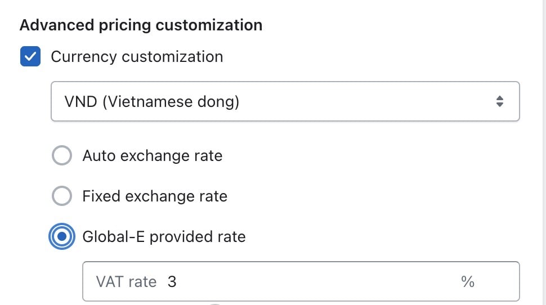Click the percent symbol in VAT field
The height and width of the screenshot is (305, 546).
point(468,282)
